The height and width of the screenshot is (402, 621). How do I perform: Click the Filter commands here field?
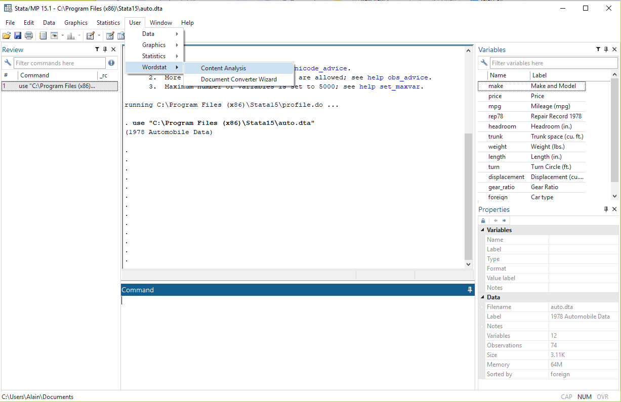(60, 63)
